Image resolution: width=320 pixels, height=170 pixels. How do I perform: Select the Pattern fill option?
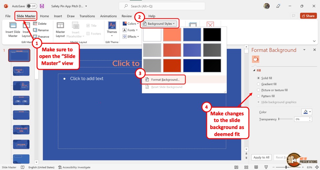[x=258, y=96]
